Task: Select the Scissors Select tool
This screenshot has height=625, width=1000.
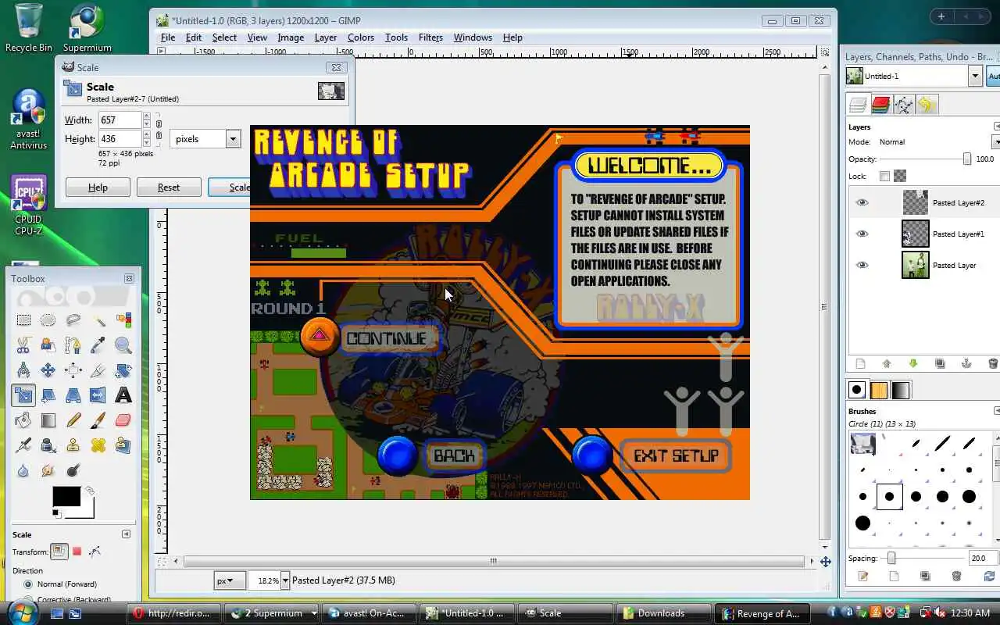Action: (x=23, y=345)
